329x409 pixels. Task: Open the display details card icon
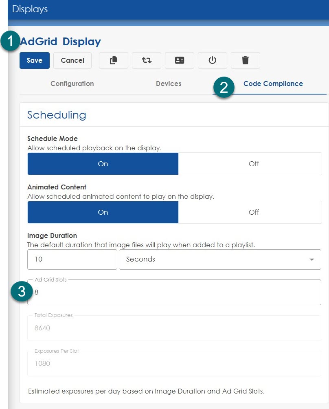point(179,60)
